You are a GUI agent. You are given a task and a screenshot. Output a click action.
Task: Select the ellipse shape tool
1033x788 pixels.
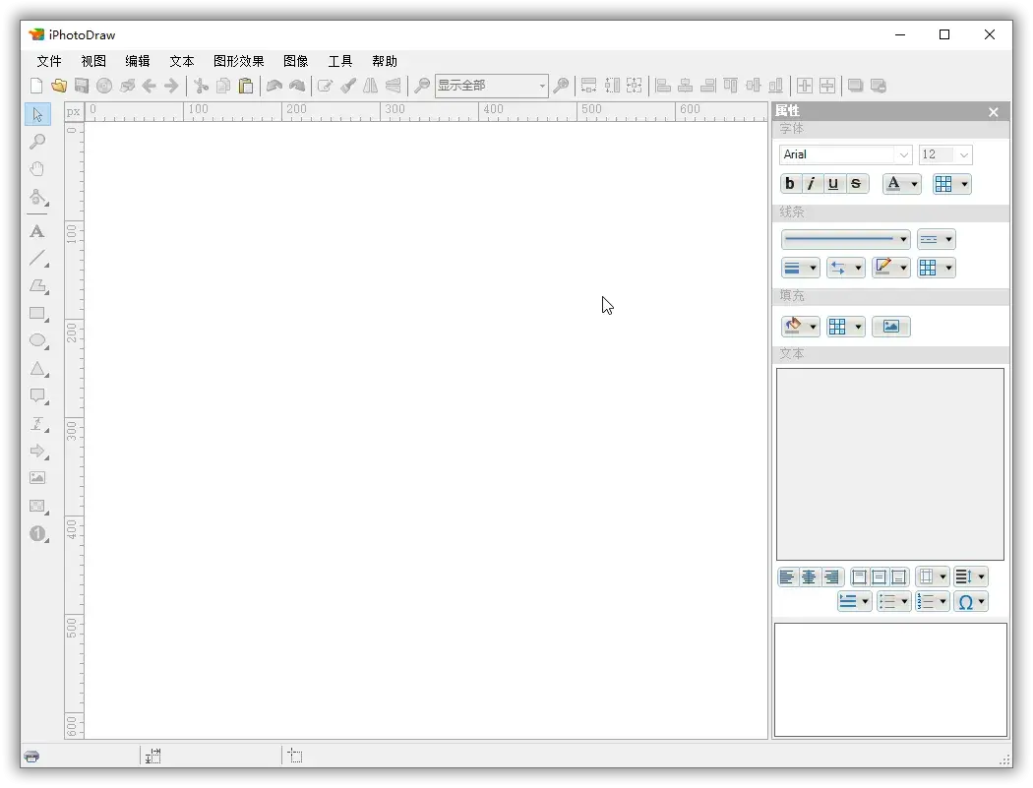coord(37,340)
